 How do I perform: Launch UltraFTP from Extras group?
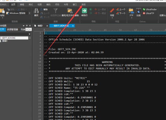click(148, 13)
